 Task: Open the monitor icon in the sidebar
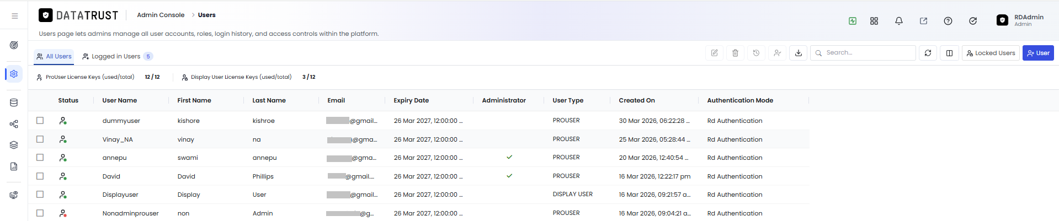pos(14,195)
